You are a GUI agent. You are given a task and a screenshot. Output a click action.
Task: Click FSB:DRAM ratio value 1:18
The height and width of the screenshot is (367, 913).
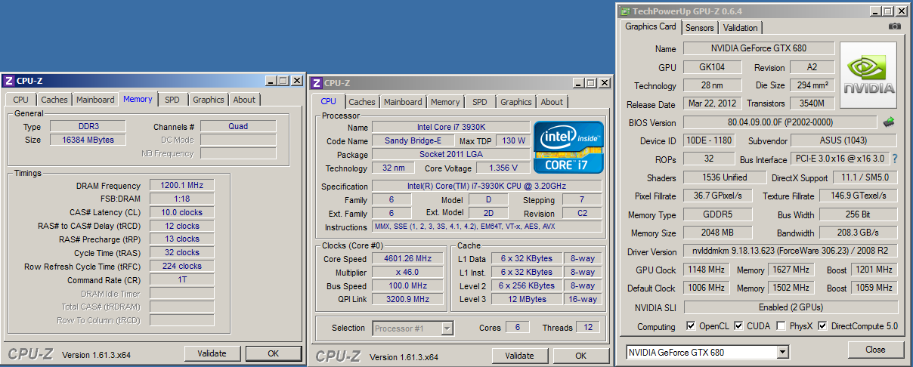click(x=181, y=199)
